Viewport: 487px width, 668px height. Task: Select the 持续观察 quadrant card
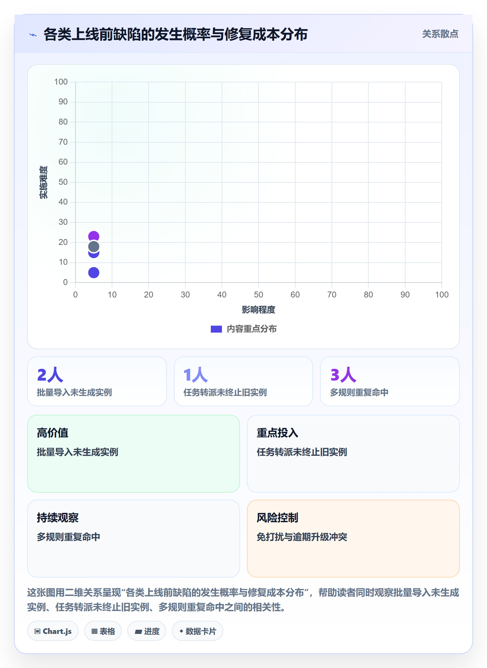pyautogui.click(x=134, y=539)
